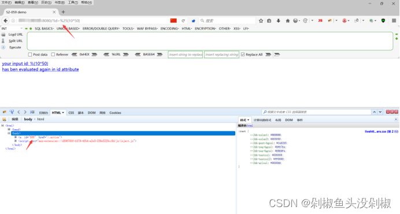400x214 pixels.
Task: Click the Split URL icon in HackBar
Action: click(x=3, y=41)
